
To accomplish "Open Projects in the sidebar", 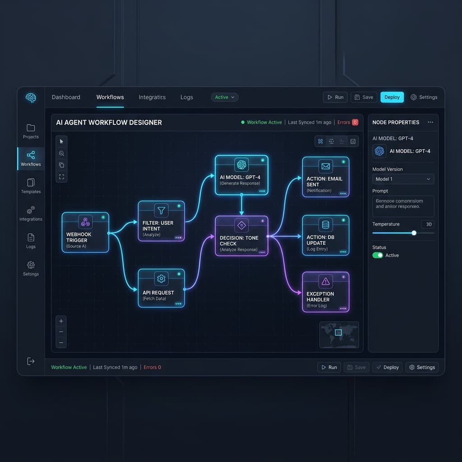I will tap(31, 131).
